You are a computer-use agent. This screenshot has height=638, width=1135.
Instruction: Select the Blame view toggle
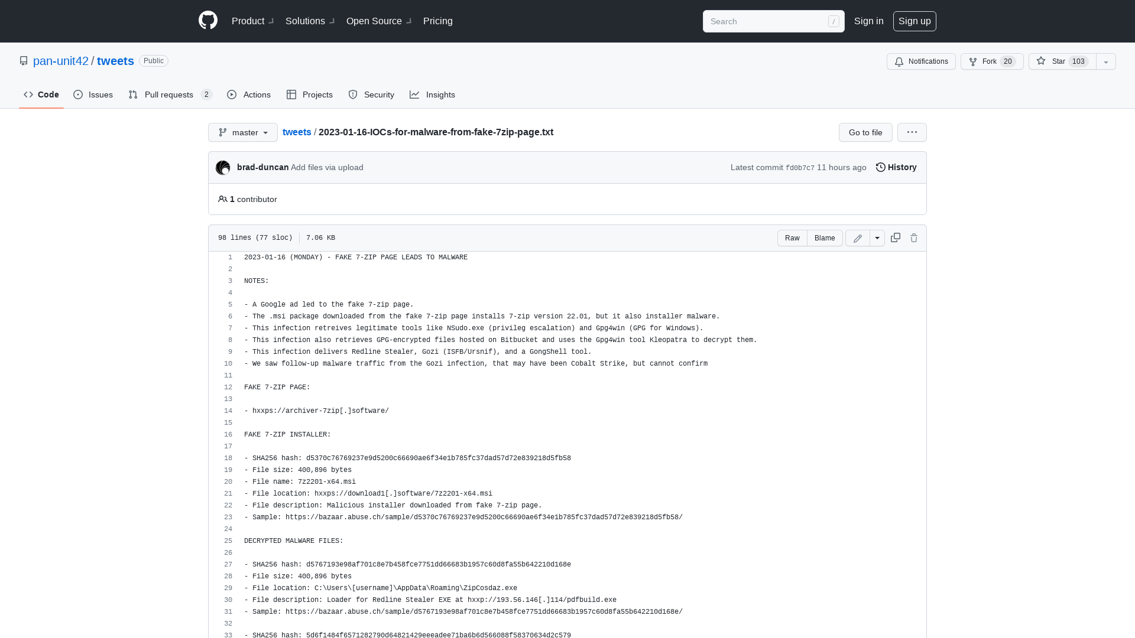pyautogui.click(x=824, y=237)
